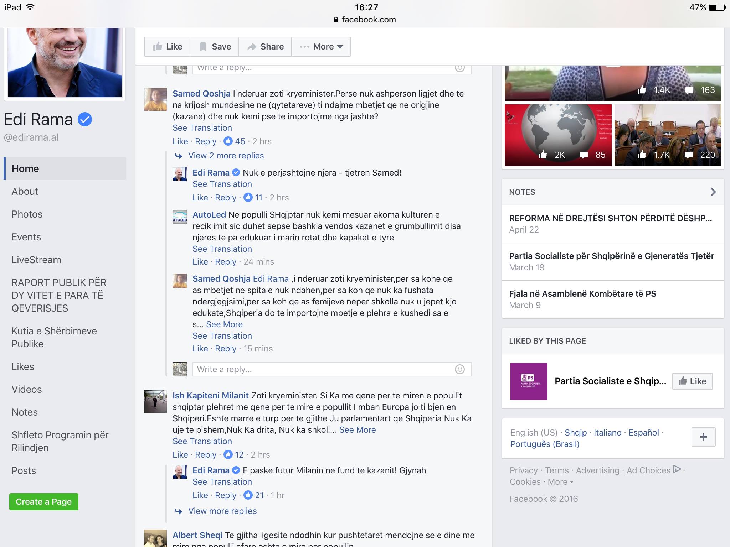Screen dimensions: 730x547
Task: Click the Write a reply field below Samed's thread
Action: pyautogui.click(x=332, y=369)
